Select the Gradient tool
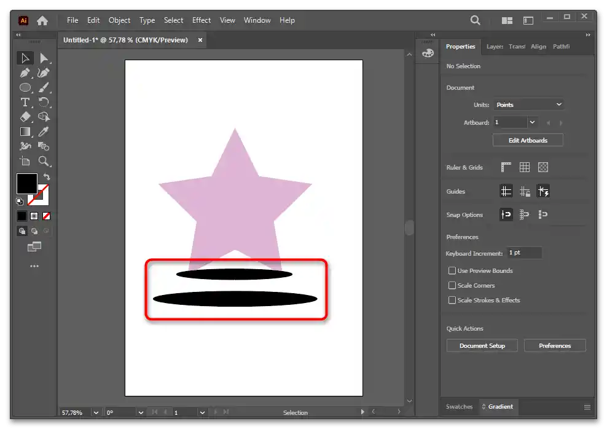 pyautogui.click(x=25, y=132)
